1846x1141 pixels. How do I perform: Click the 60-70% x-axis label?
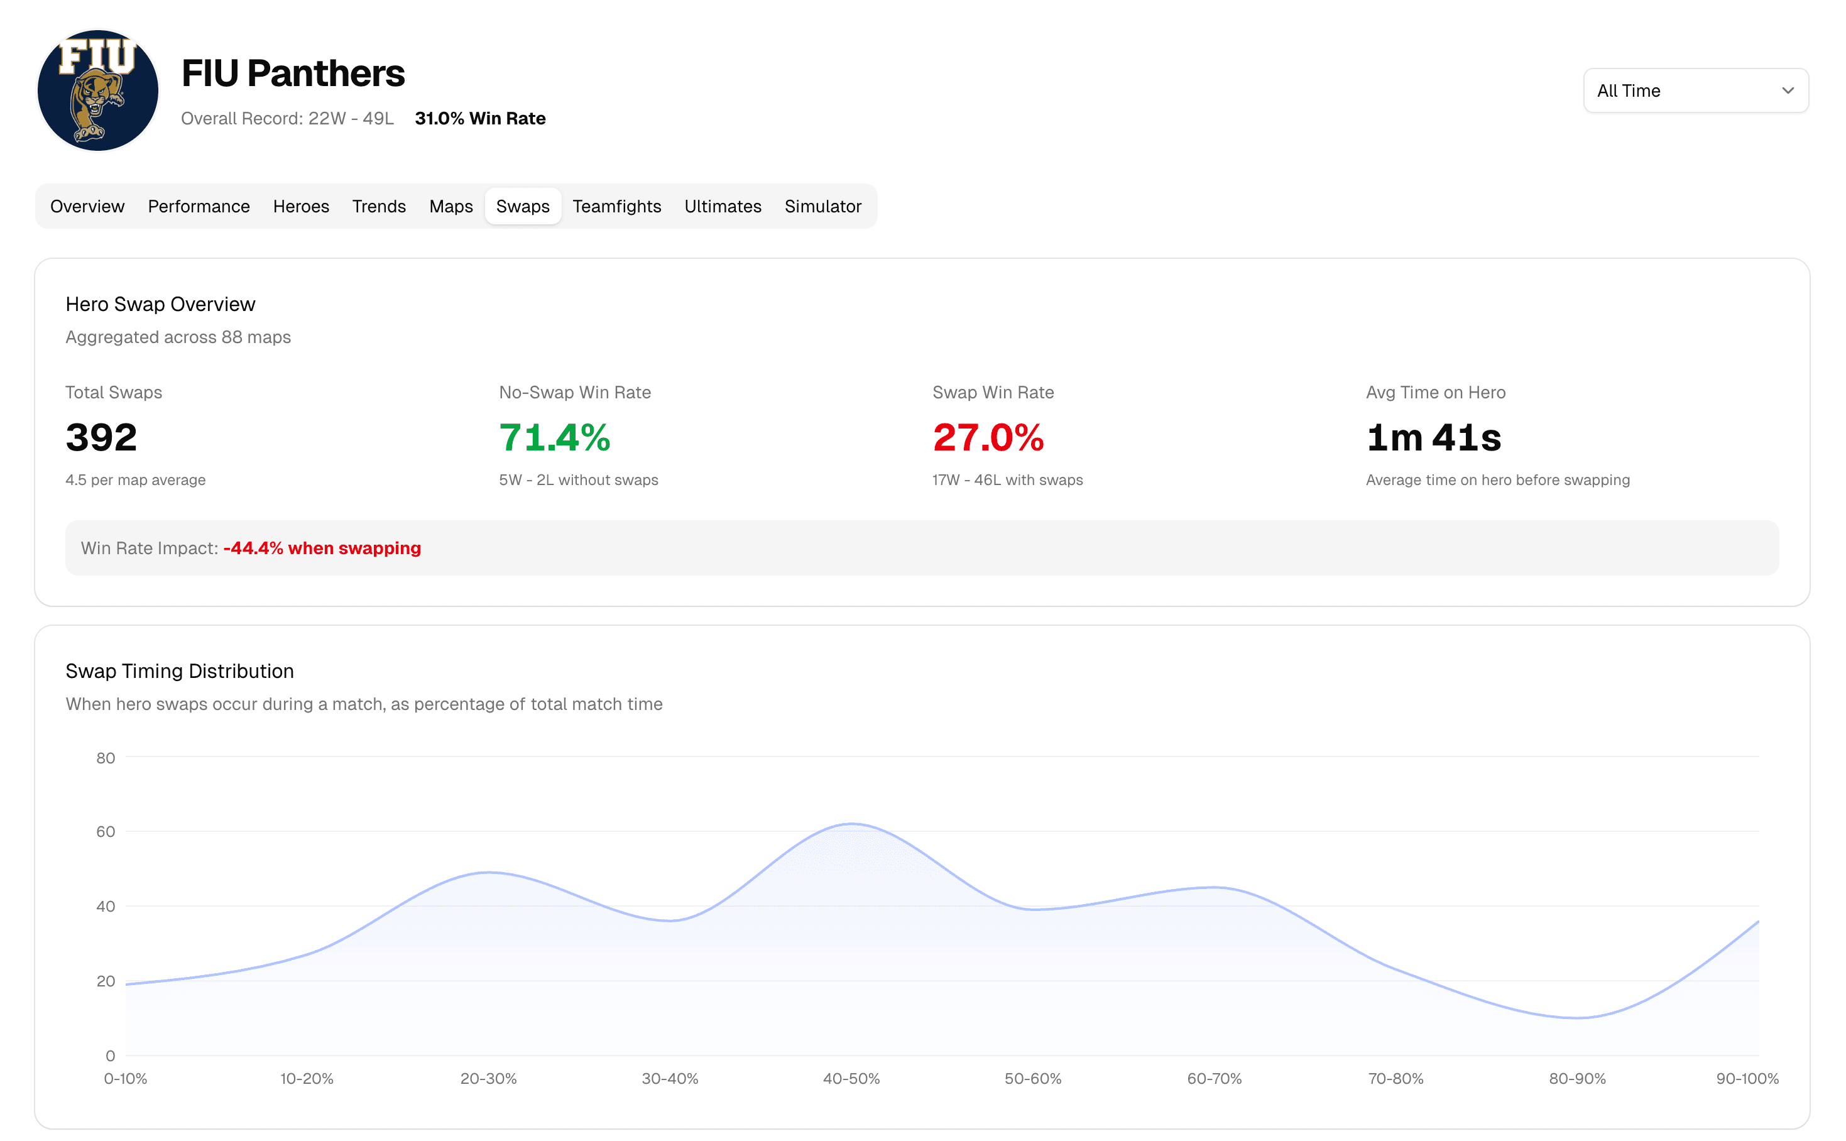point(1213,1078)
